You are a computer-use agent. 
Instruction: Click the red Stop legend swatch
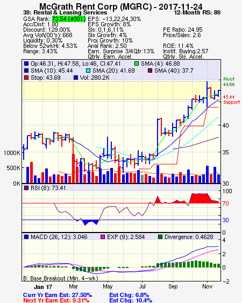26,77
